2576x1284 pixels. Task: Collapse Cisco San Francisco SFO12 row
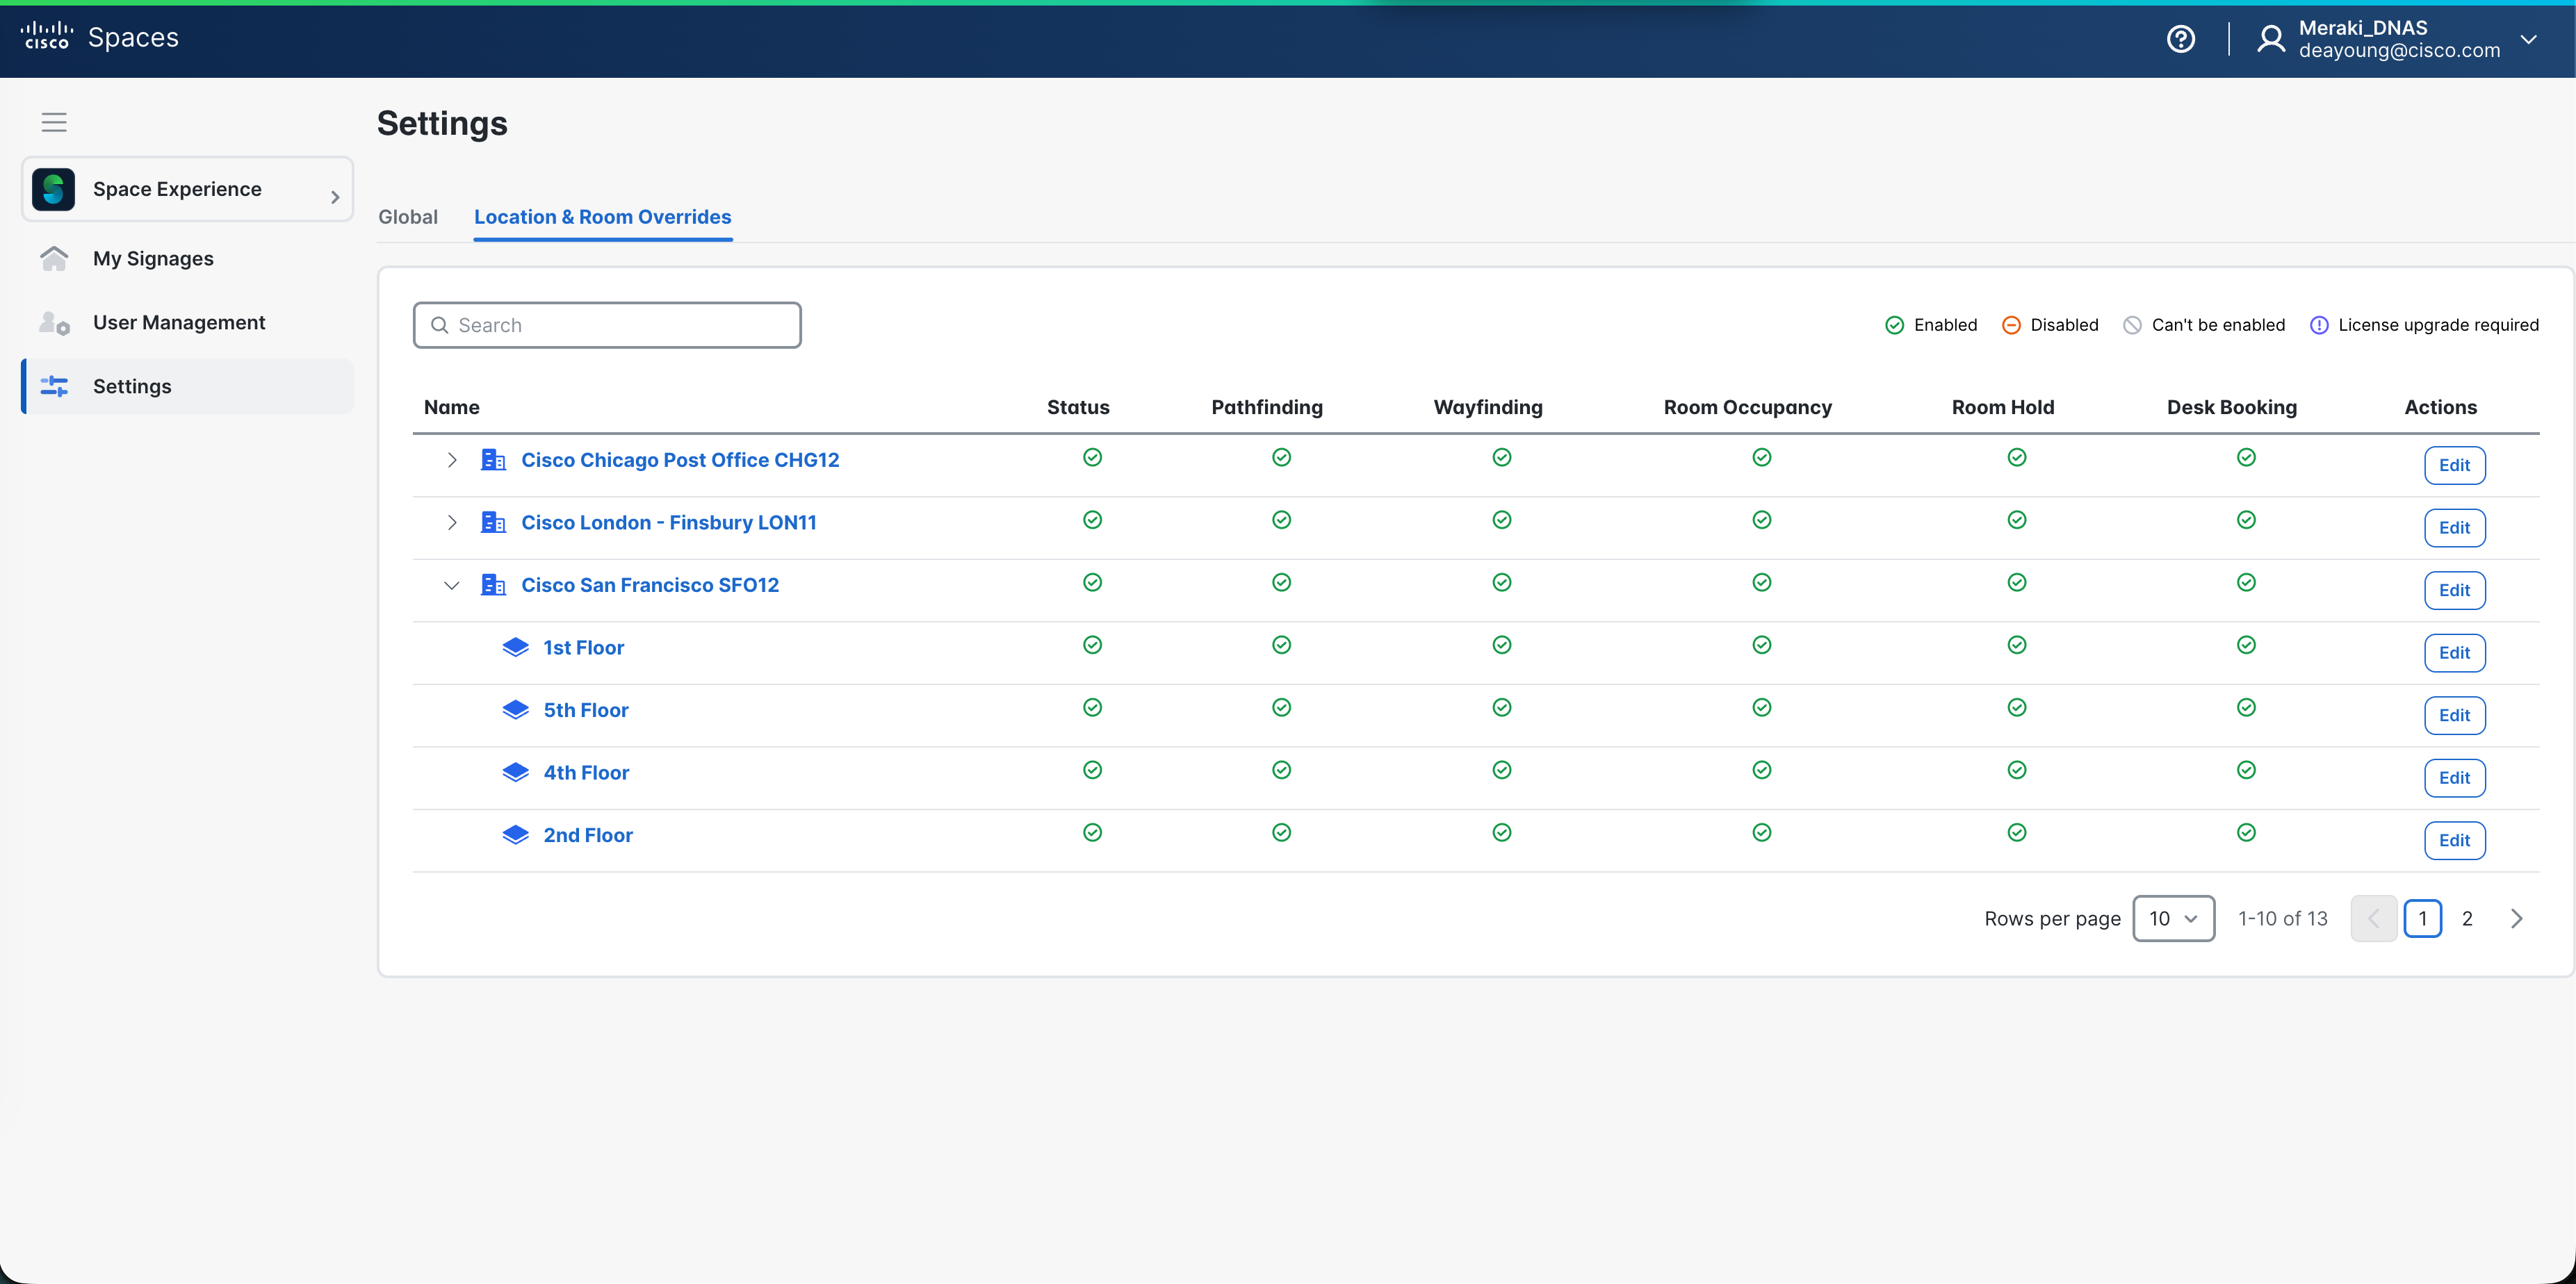[x=452, y=586]
